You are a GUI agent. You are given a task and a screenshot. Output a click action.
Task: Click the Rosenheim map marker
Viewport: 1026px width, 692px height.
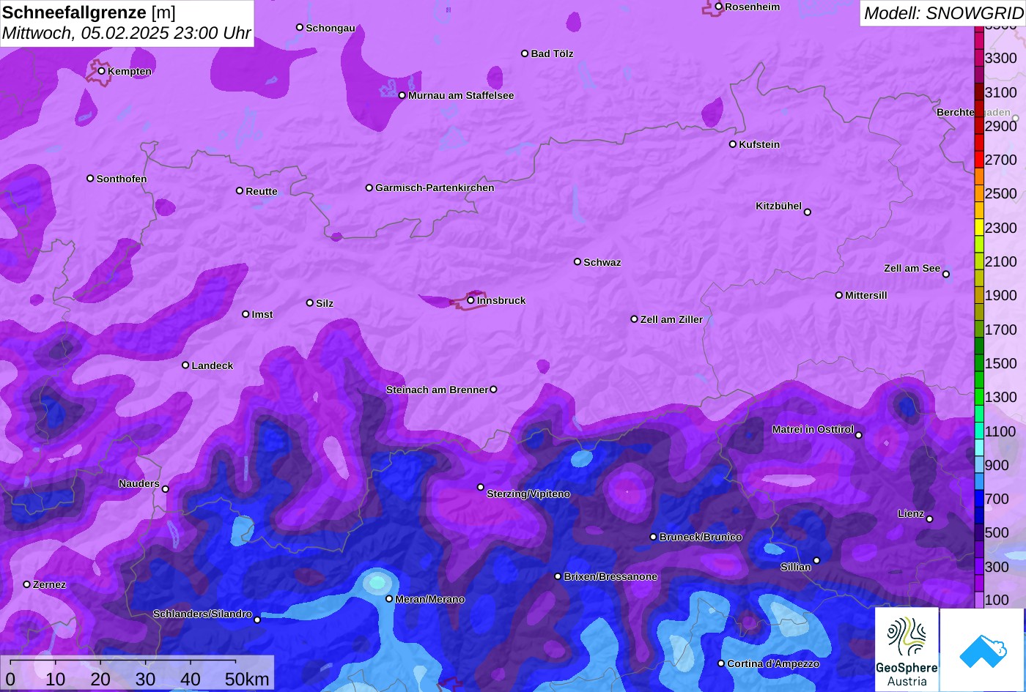719,7
